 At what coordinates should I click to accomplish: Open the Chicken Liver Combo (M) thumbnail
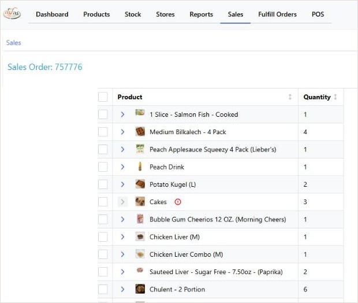click(x=140, y=254)
